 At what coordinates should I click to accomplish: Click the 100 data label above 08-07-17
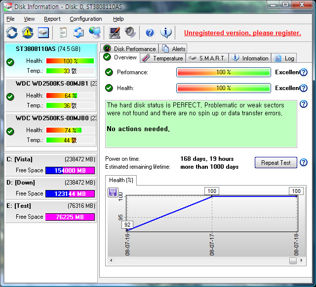pos(212,191)
